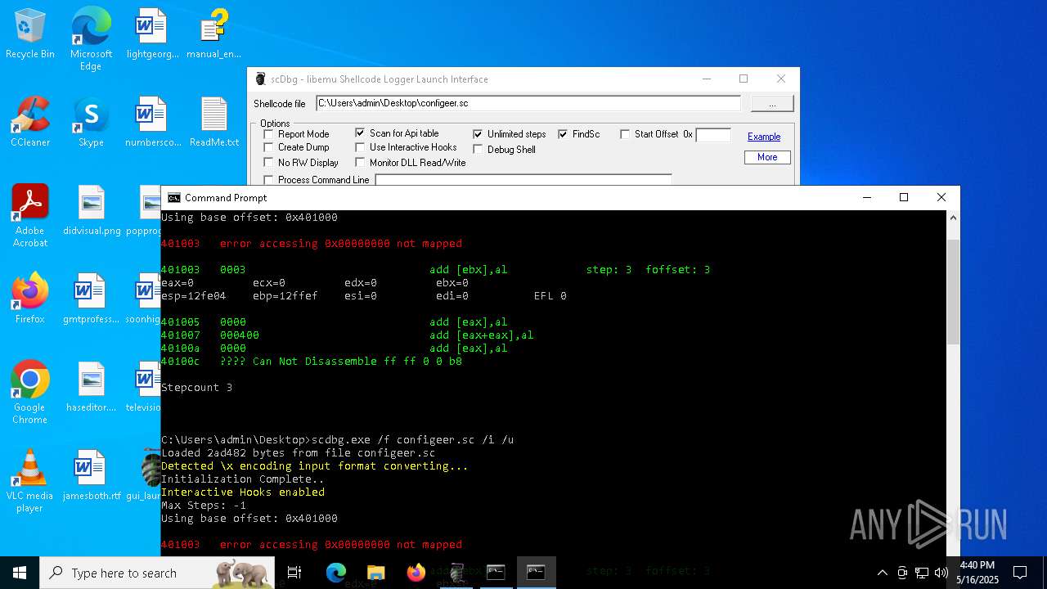
Task: Toggle Unlimited steps checkbox
Action: coord(479,134)
